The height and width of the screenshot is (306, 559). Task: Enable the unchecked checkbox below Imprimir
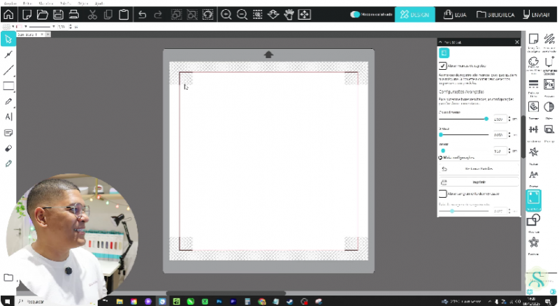pos(443,193)
